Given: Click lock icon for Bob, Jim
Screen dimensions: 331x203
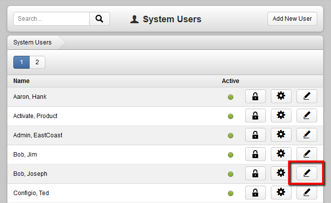Looking at the screenshot, I should [255, 154].
